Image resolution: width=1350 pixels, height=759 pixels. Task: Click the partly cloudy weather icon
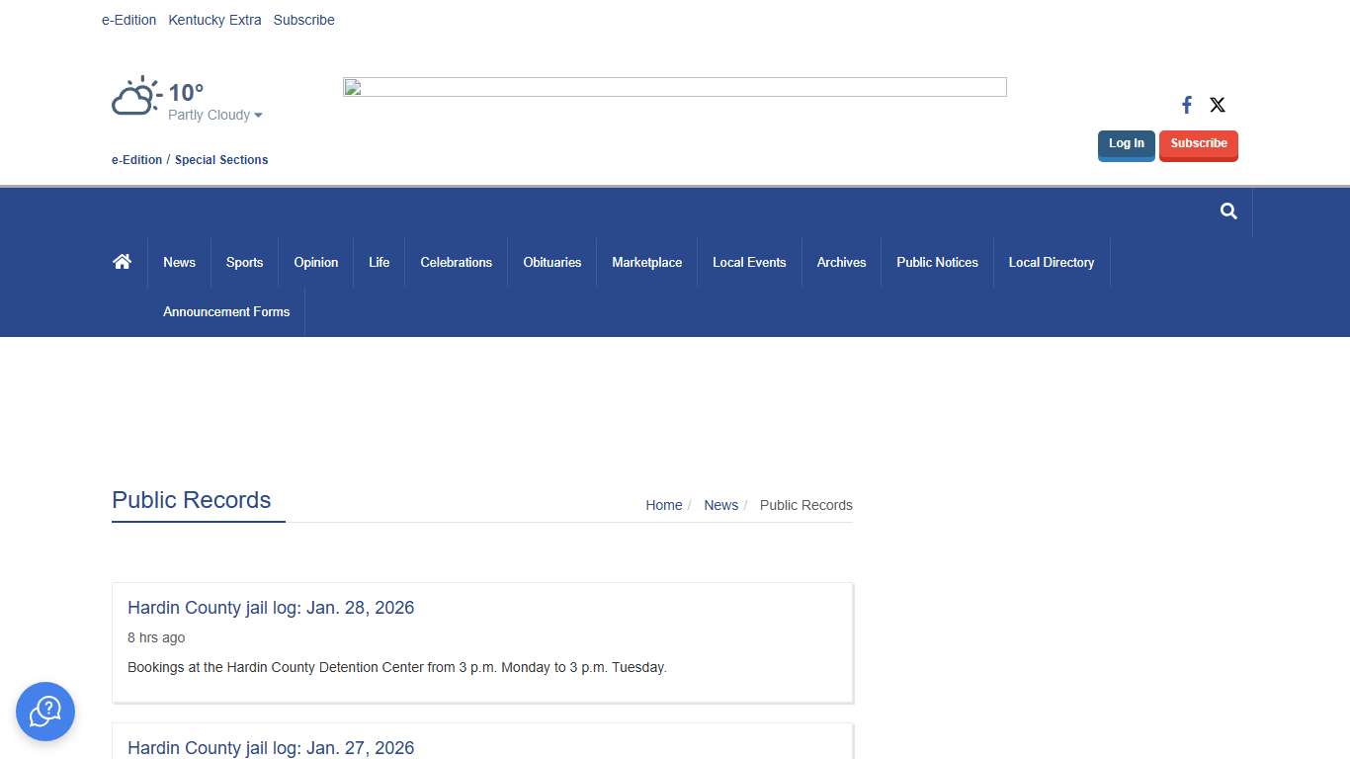(135, 97)
